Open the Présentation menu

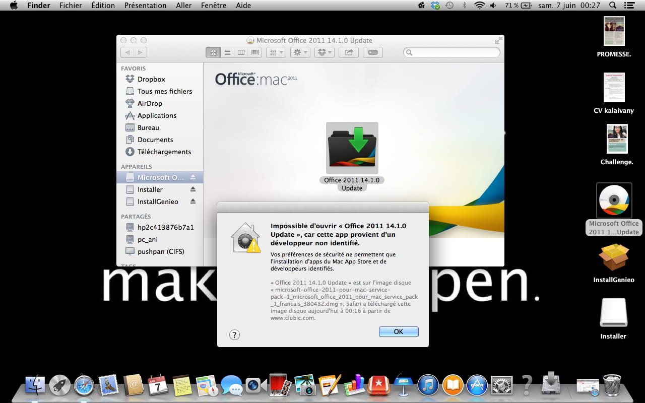pos(145,6)
